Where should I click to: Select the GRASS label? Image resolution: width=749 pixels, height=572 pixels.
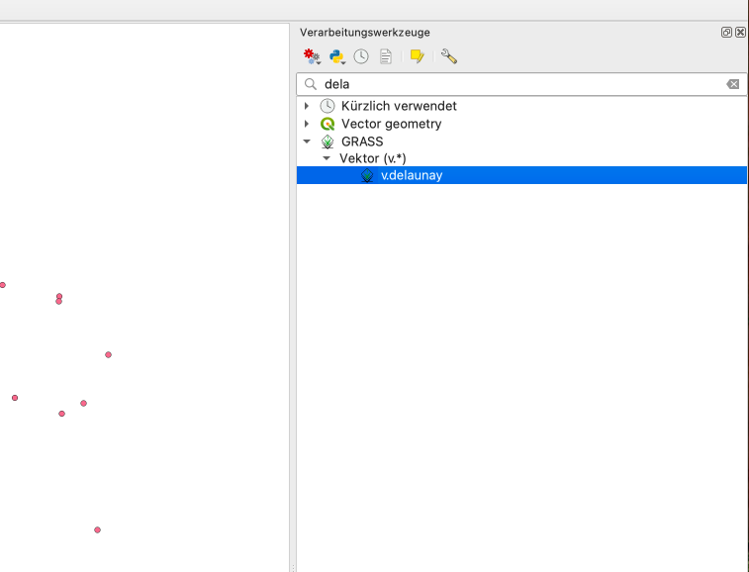362,142
